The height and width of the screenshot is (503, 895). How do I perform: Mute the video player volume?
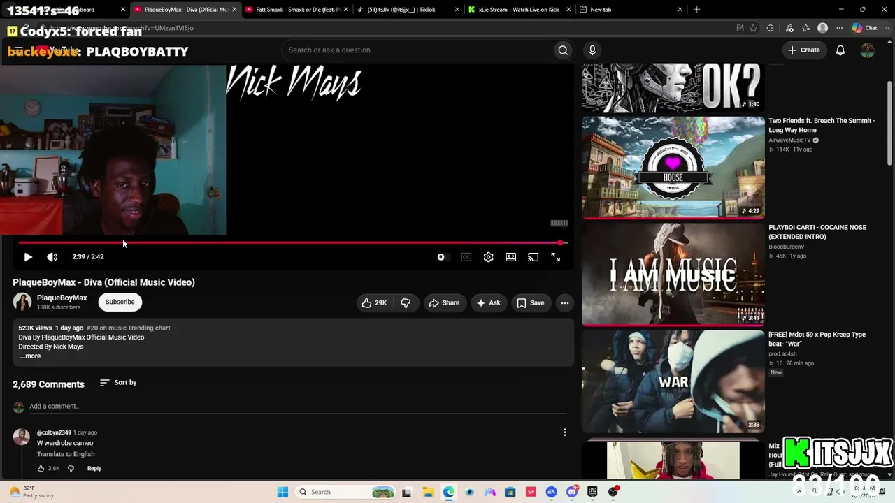[52, 257]
